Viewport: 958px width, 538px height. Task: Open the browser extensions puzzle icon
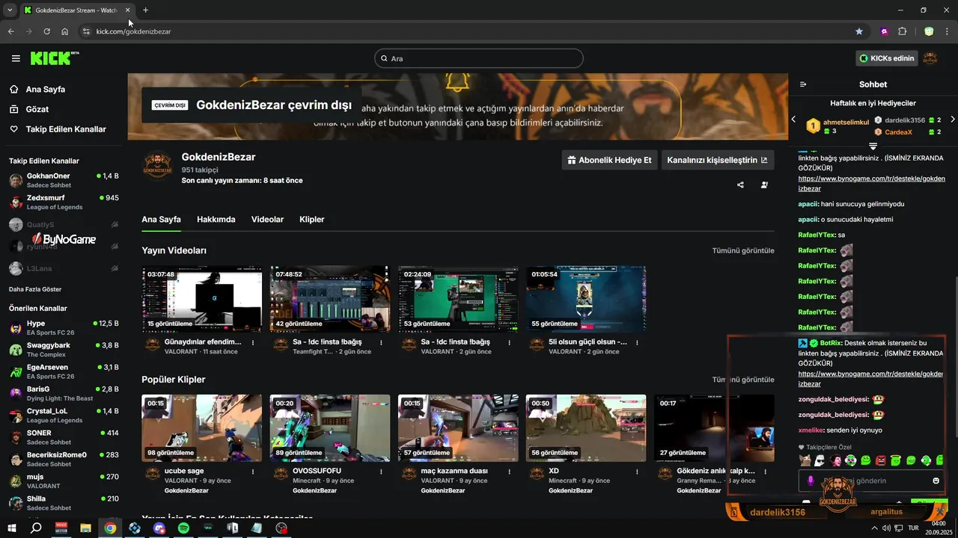click(902, 31)
